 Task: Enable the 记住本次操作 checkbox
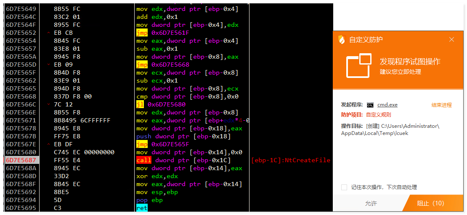point(344,187)
